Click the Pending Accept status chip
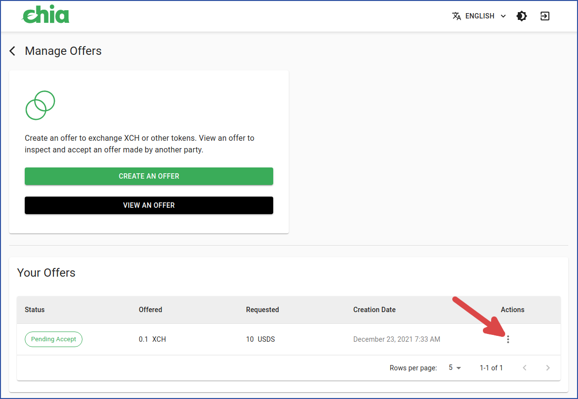The height and width of the screenshot is (399, 578). 53,339
